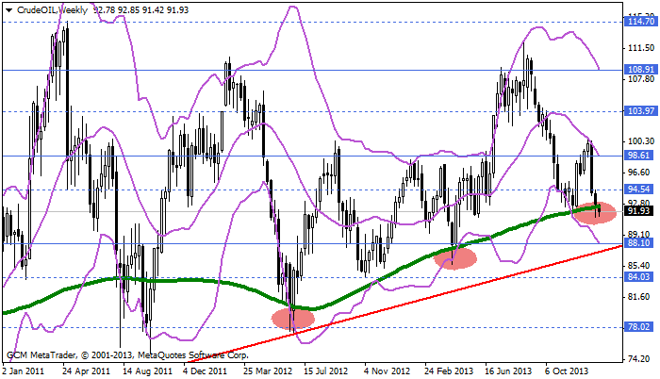Click the 114.70 price level label
The width and height of the screenshot is (660, 379).
tap(640, 20)
